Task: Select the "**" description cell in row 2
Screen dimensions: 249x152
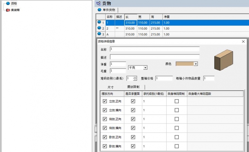Action: (119, 29)
